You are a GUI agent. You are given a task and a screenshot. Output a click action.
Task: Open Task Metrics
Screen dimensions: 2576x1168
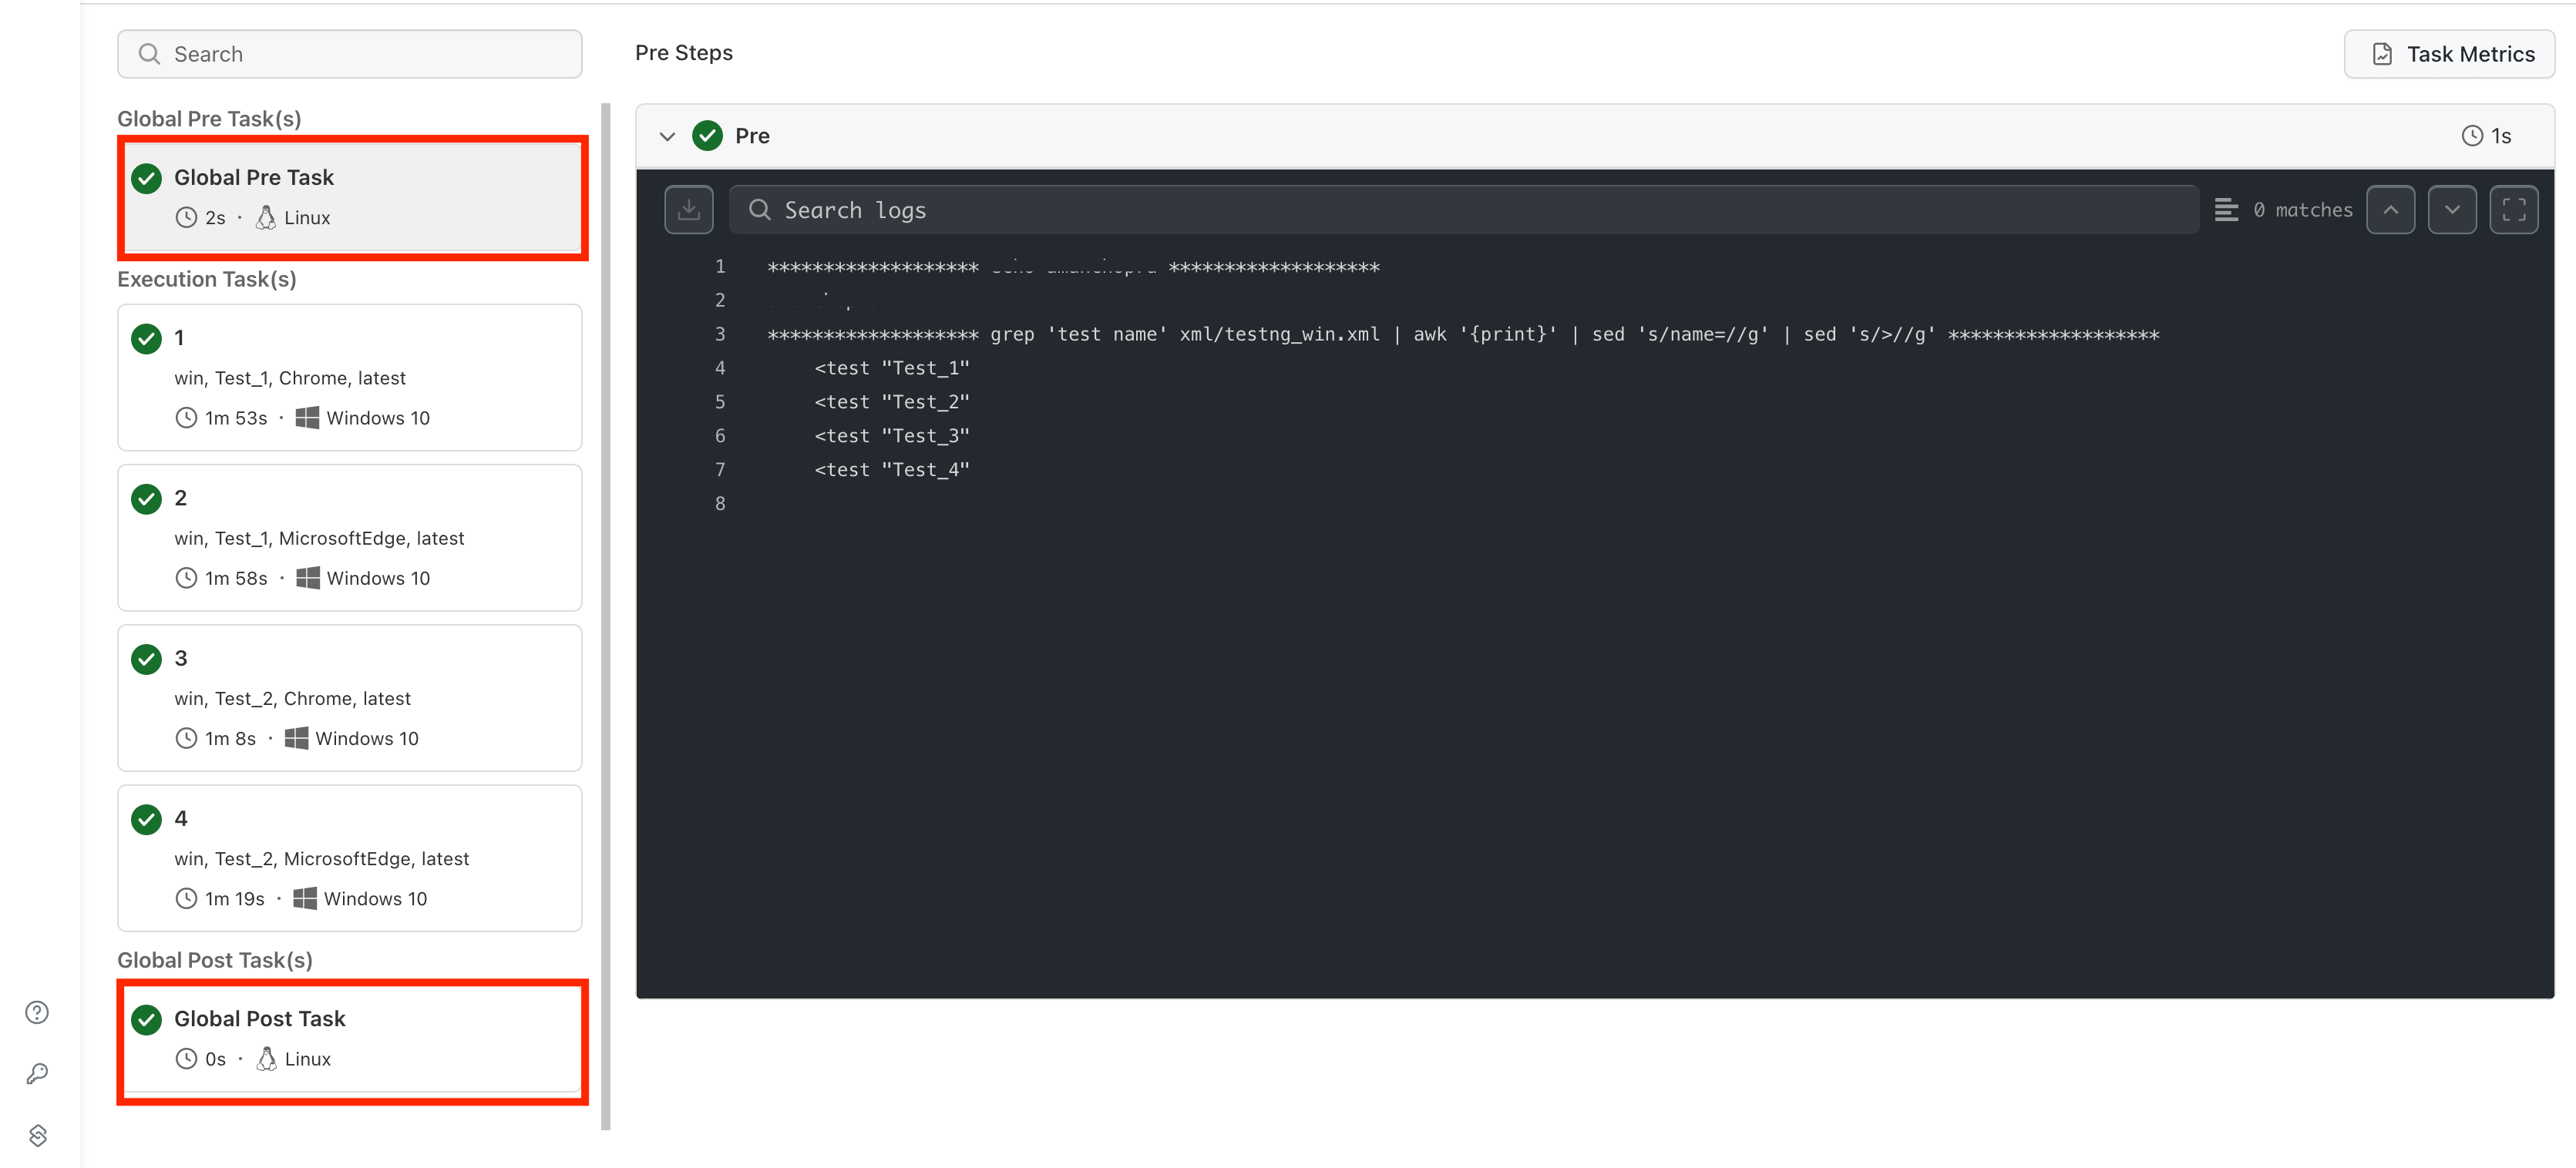tap(2449, 53)
